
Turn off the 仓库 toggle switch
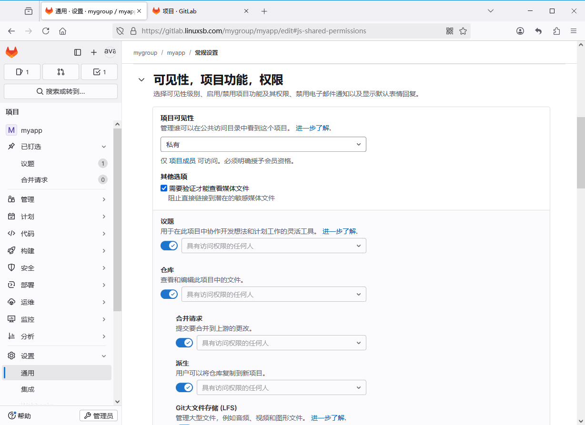pyautogui.click(x=169, y=294)
